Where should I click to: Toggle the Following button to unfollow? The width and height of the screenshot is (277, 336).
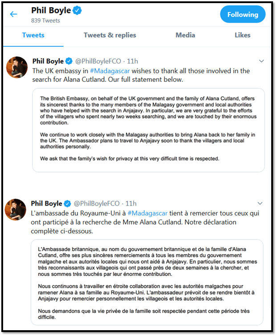pos(243,14)
